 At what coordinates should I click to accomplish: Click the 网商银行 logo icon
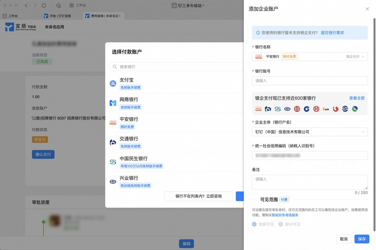(x=113, y=103)
